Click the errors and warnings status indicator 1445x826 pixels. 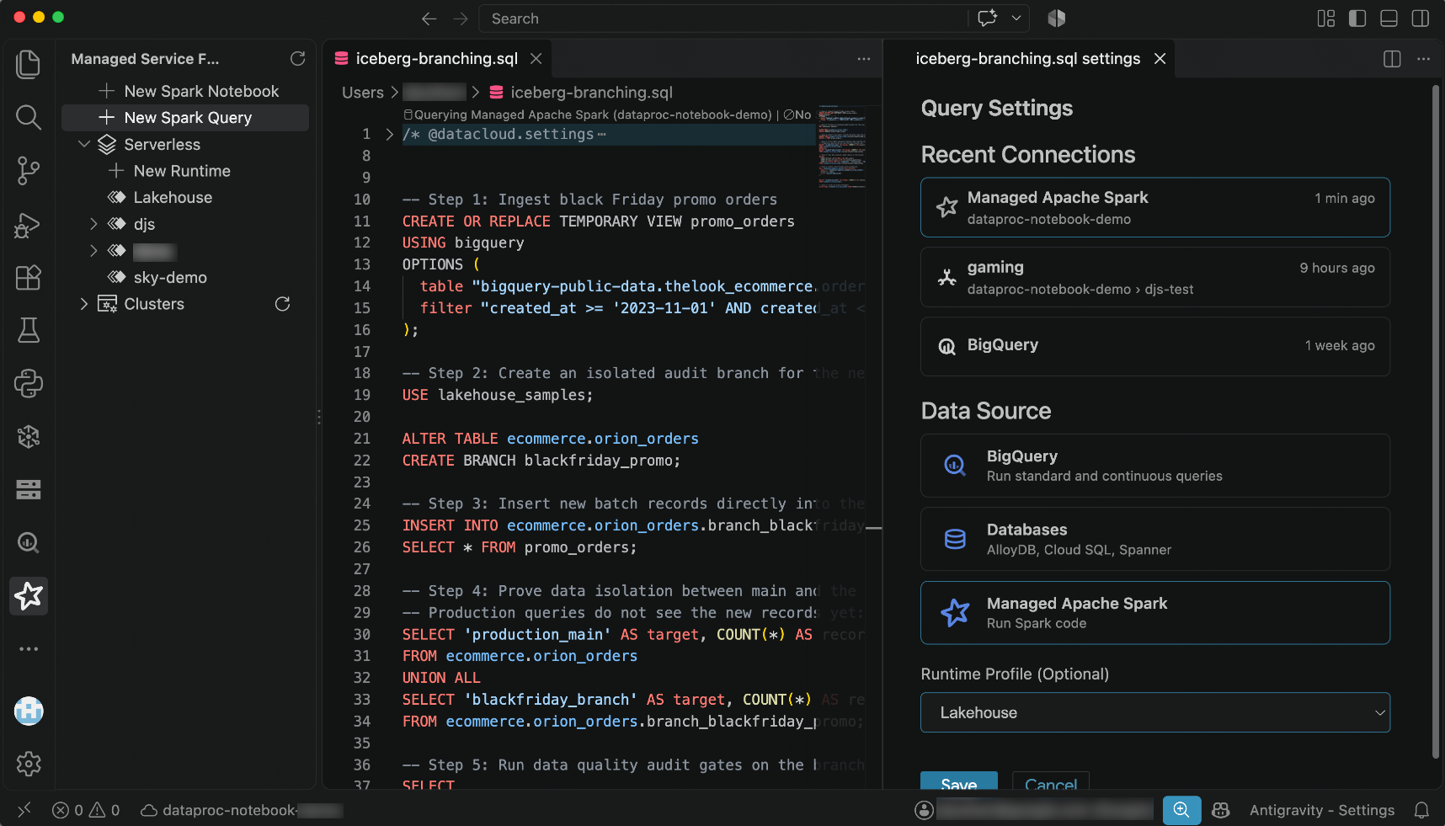click(x=86, y=810)
